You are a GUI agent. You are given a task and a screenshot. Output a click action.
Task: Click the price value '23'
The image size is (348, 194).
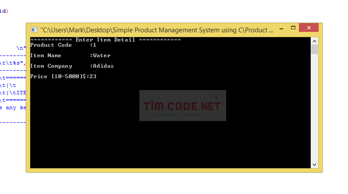(93, 76)
